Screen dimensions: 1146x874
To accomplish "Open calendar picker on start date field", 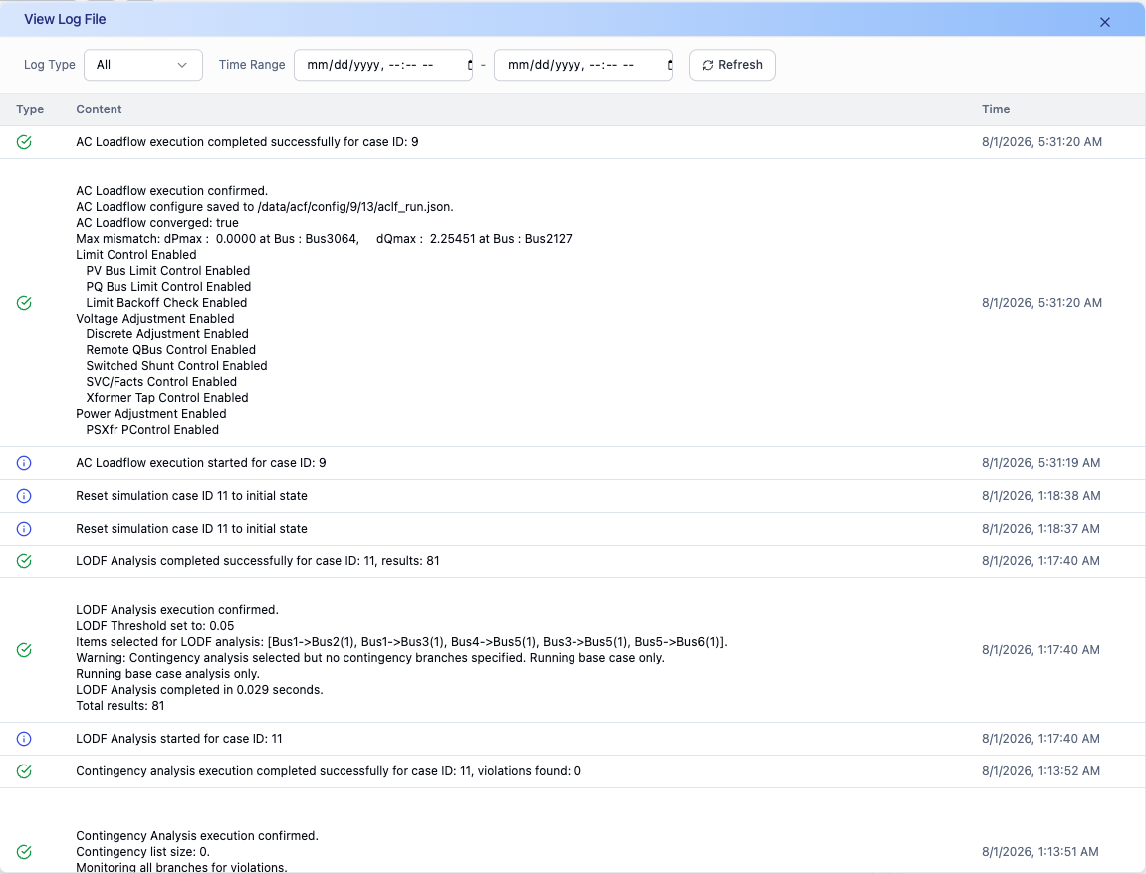I will 469,65.
